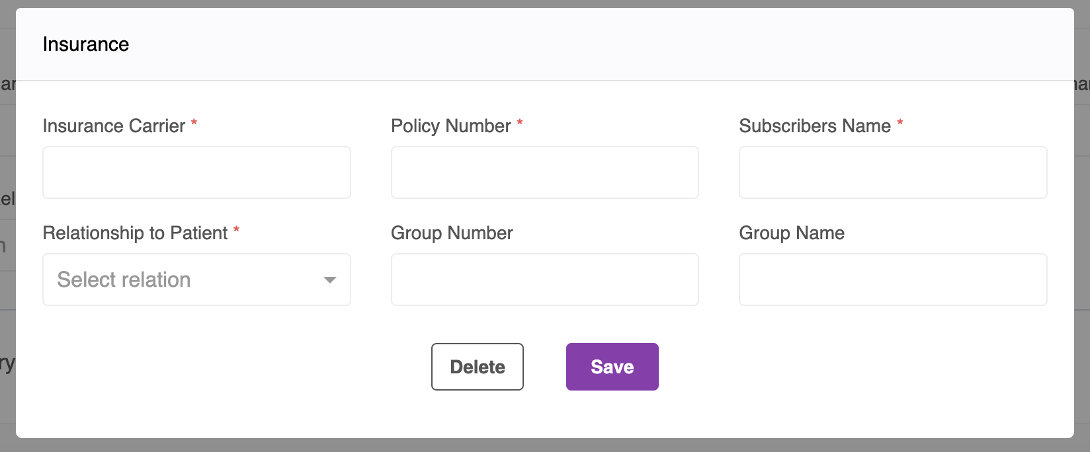Click the Group Number input field
Viewport: 1090px width, 452px height.
pos(544,280)
